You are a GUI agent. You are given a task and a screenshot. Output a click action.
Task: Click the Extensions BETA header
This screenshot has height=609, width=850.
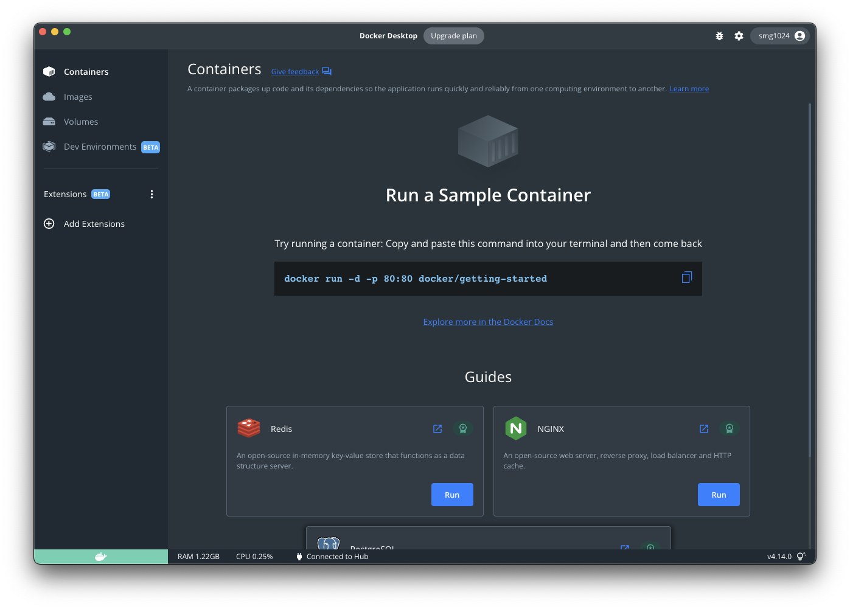pos(77,194)
